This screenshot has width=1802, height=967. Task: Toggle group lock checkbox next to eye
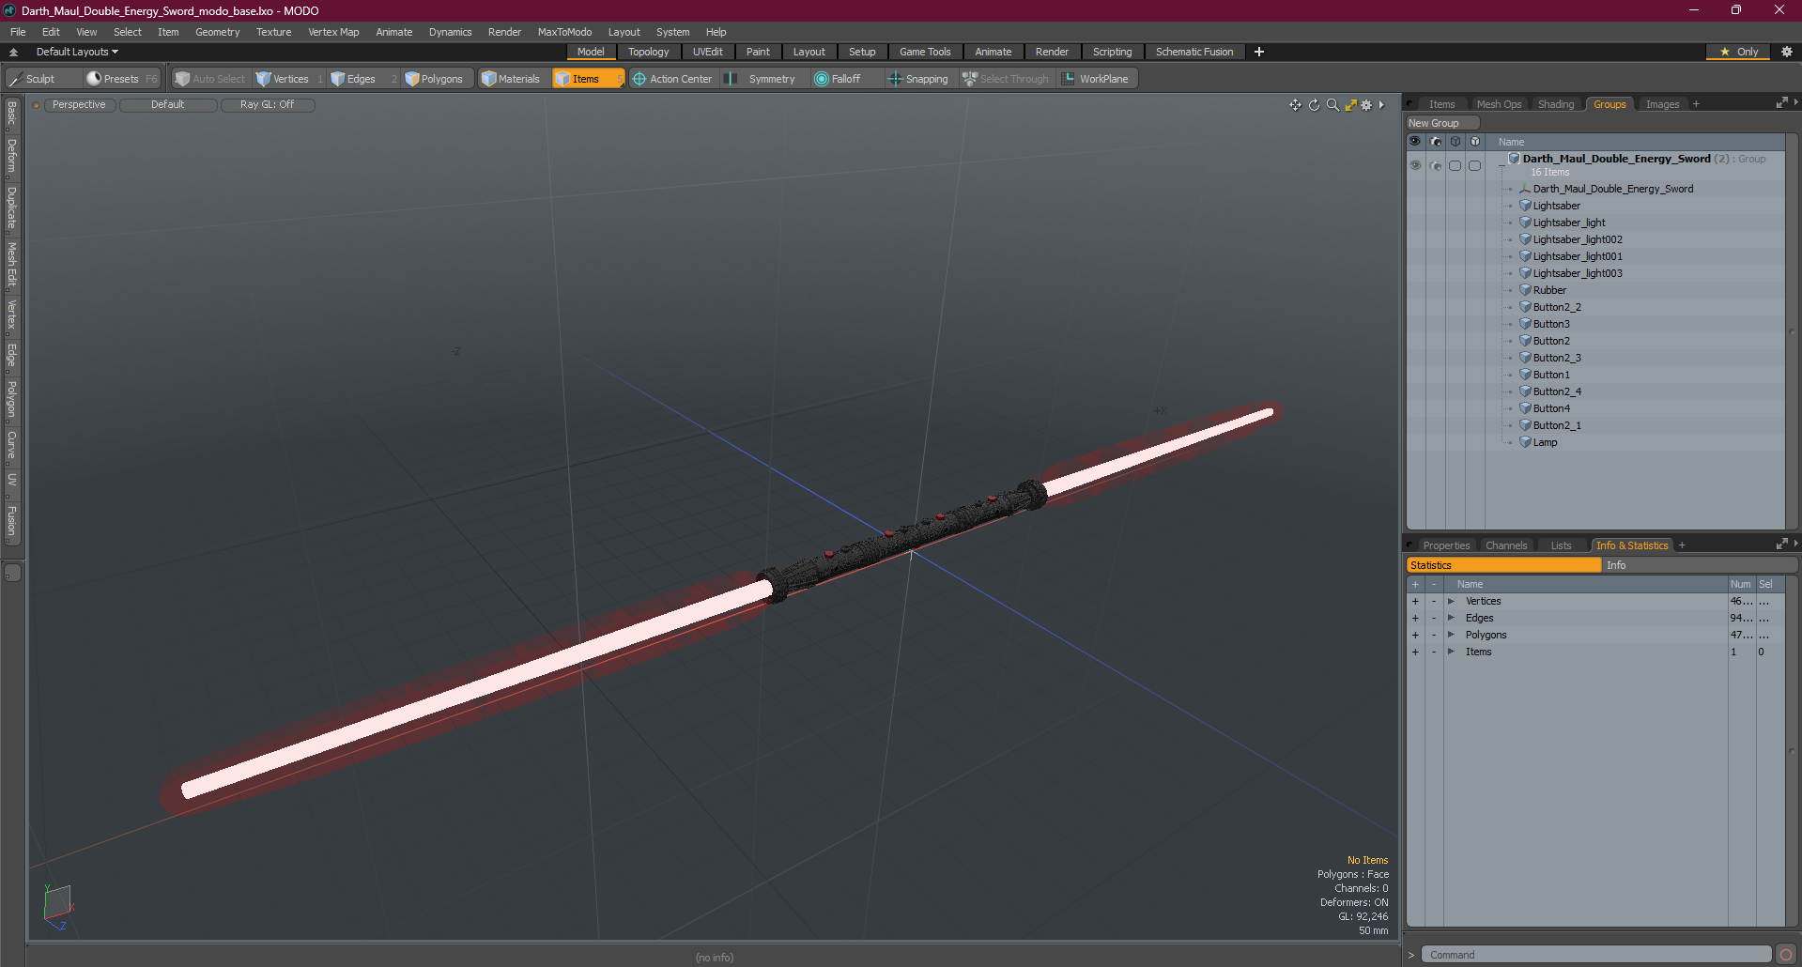[x=1455, y=165]
